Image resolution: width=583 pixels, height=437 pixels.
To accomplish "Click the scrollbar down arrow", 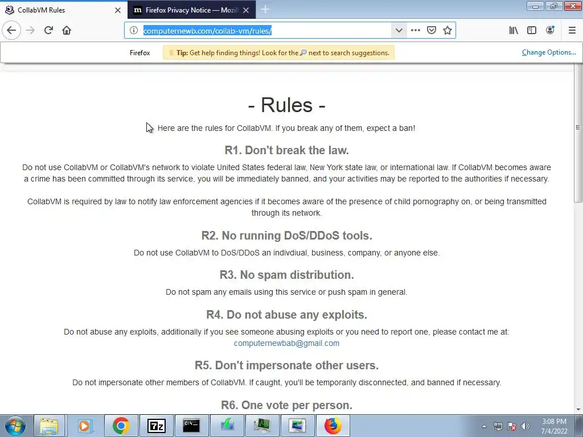I will pyautogui.click(x=578, y=410).
